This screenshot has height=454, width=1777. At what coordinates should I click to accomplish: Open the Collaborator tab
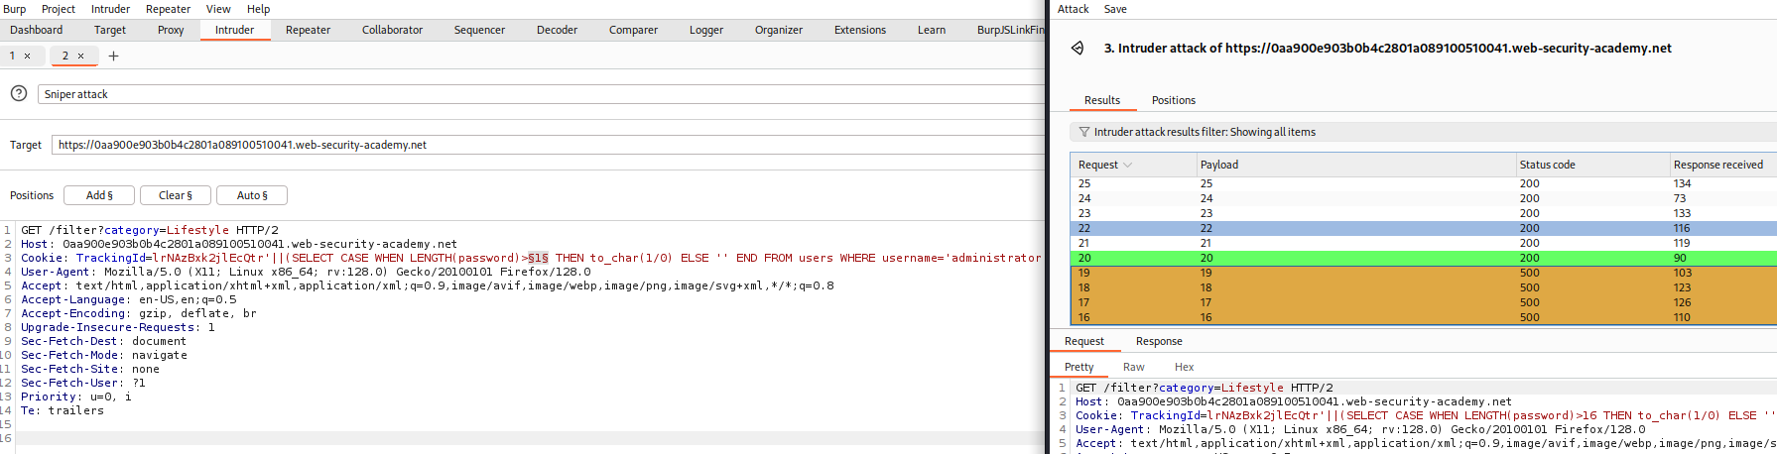[392, 30]
